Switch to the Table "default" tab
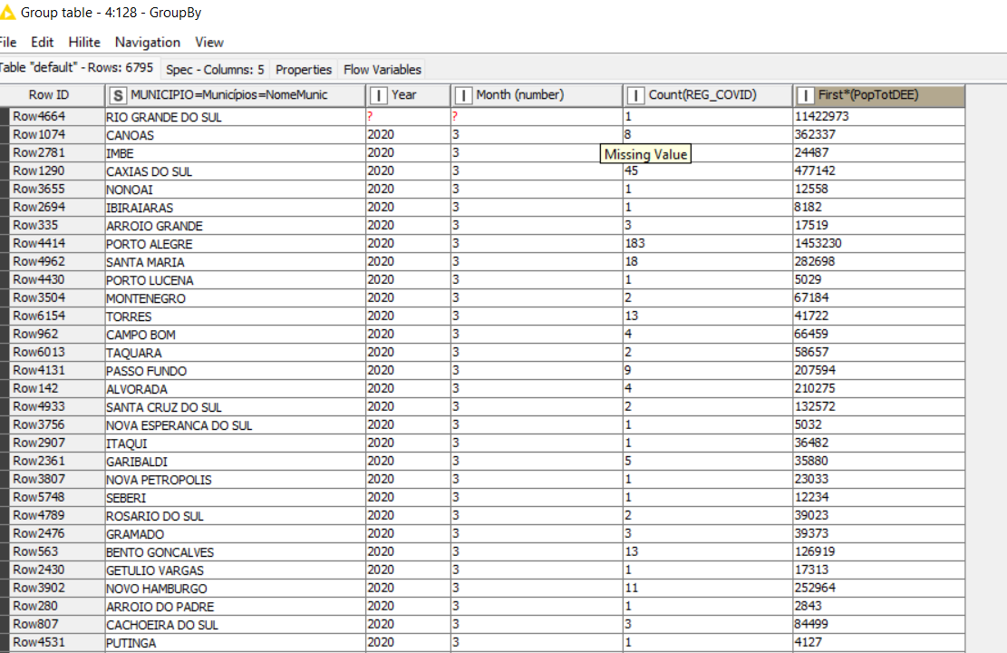The width and height of the screenshot is (1007, 653). 77,67
